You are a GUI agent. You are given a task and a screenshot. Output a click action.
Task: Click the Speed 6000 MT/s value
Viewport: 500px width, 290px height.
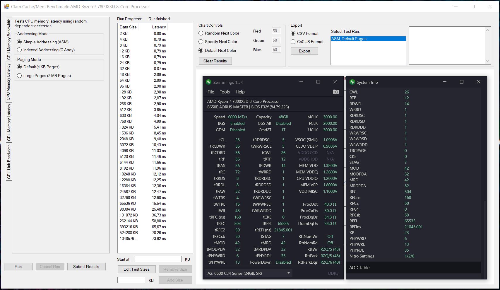pos(237,117)
